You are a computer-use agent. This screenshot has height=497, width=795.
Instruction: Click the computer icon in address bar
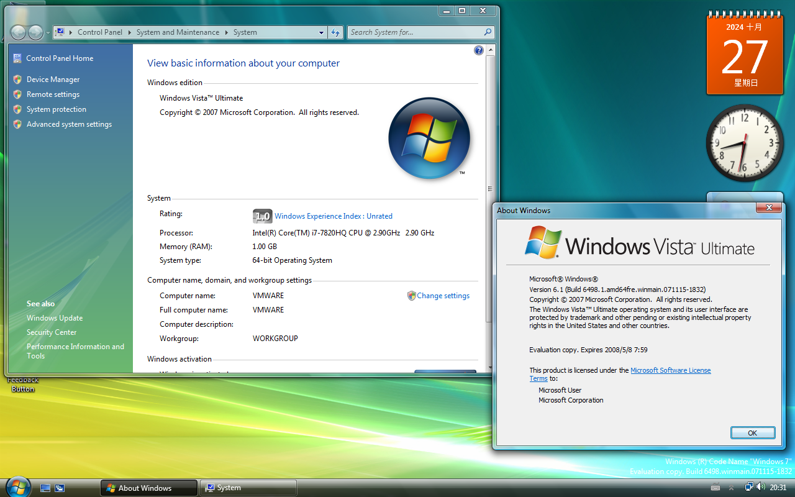click(x=60, y=32)
